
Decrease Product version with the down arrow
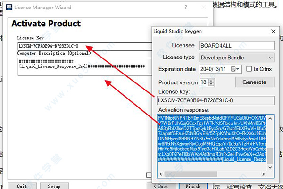pyautogui.click(x=210, y=84)
